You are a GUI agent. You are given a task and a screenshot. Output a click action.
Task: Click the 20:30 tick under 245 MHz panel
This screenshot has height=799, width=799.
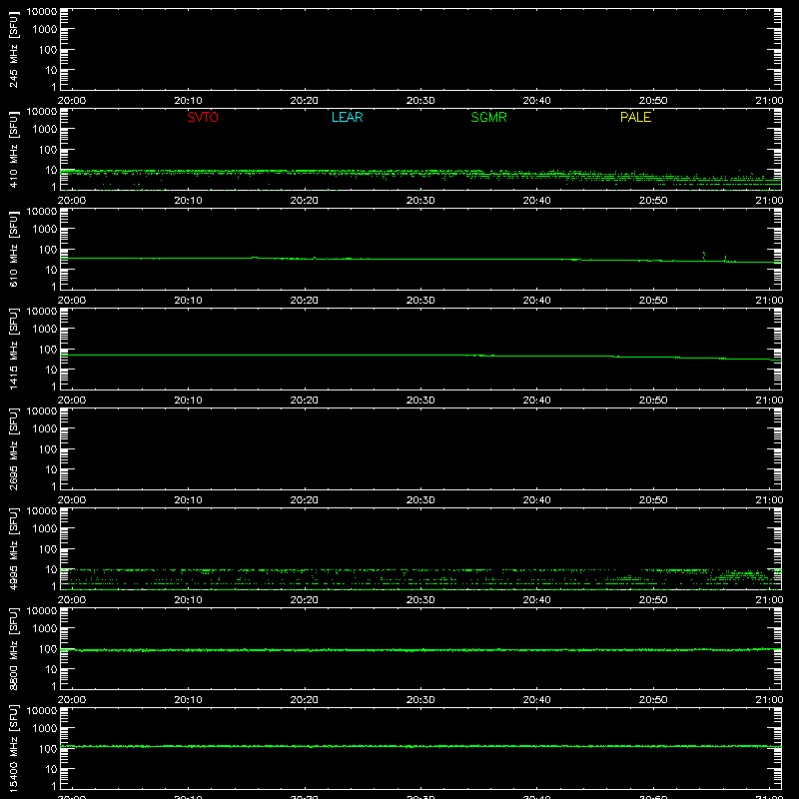pyautogui.click(x=420, y=101)
